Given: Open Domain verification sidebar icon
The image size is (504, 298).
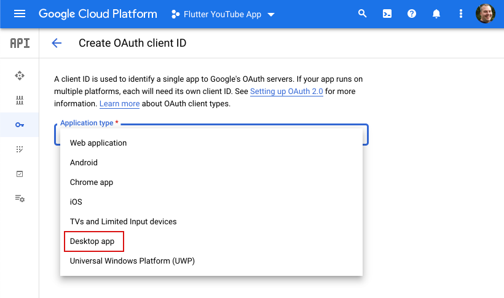Looking at the screenshot, I should tap(20, 174).
